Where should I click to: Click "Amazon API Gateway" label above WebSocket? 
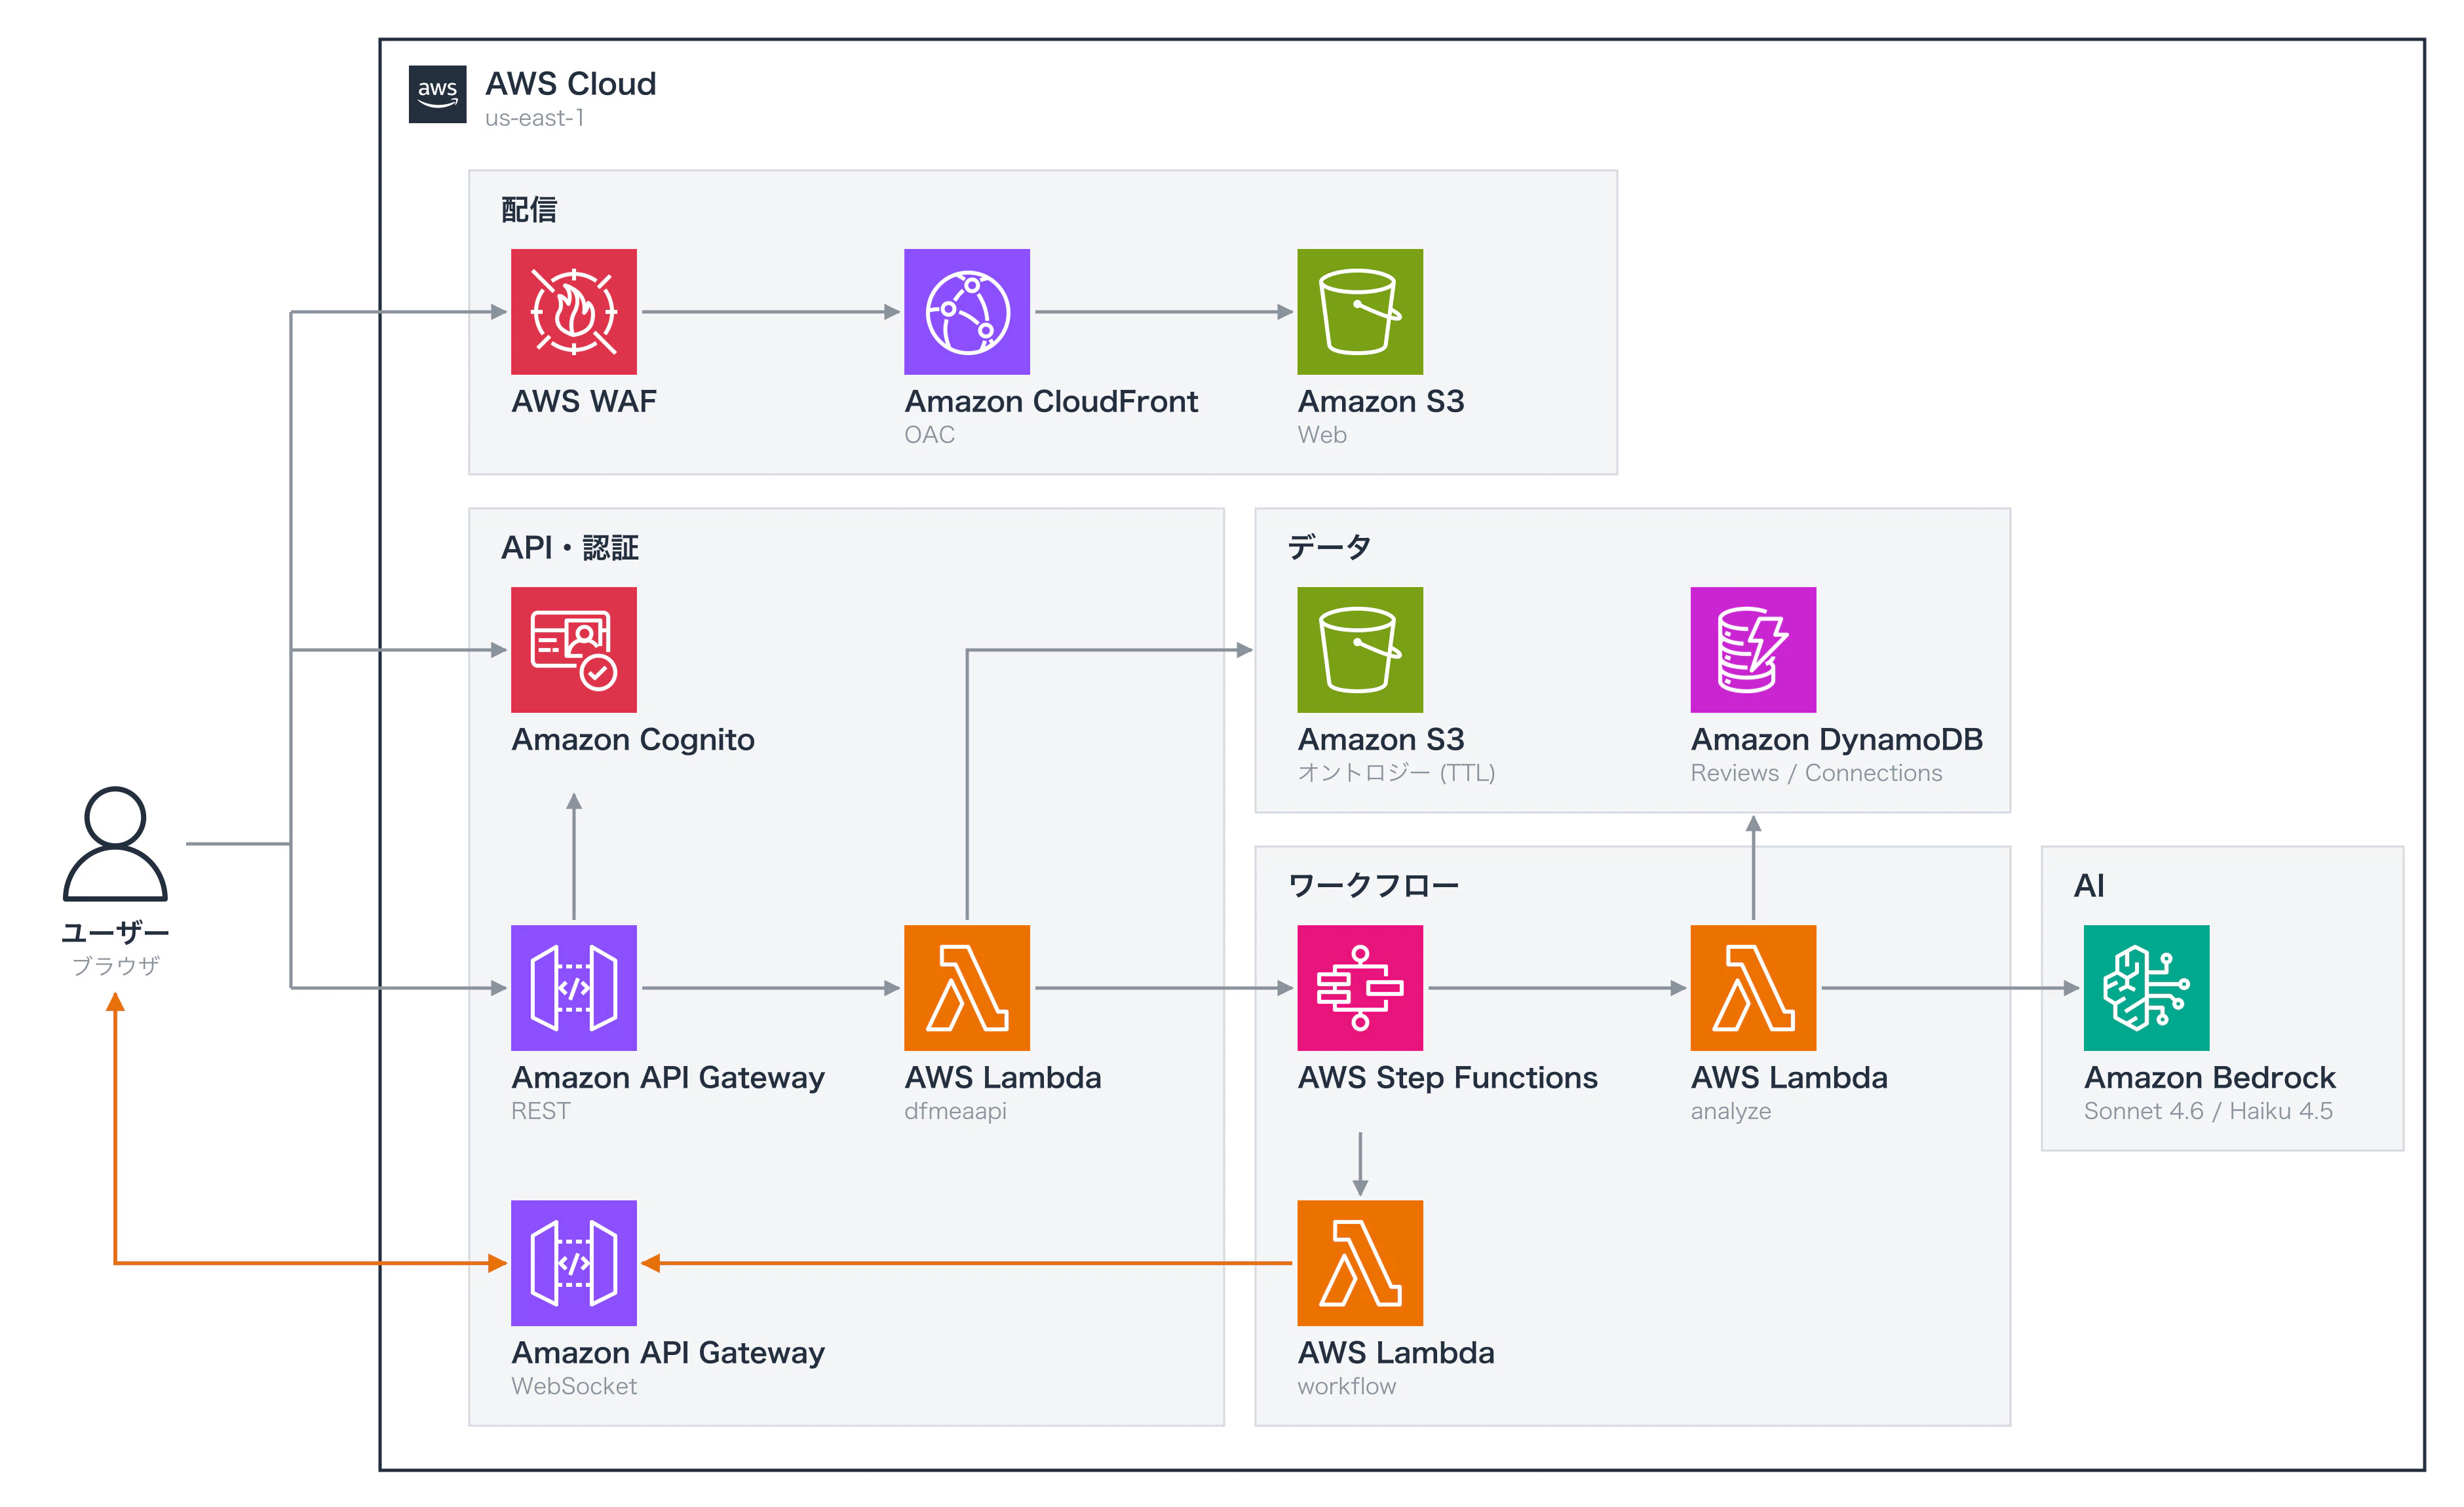pos(668,1352)
